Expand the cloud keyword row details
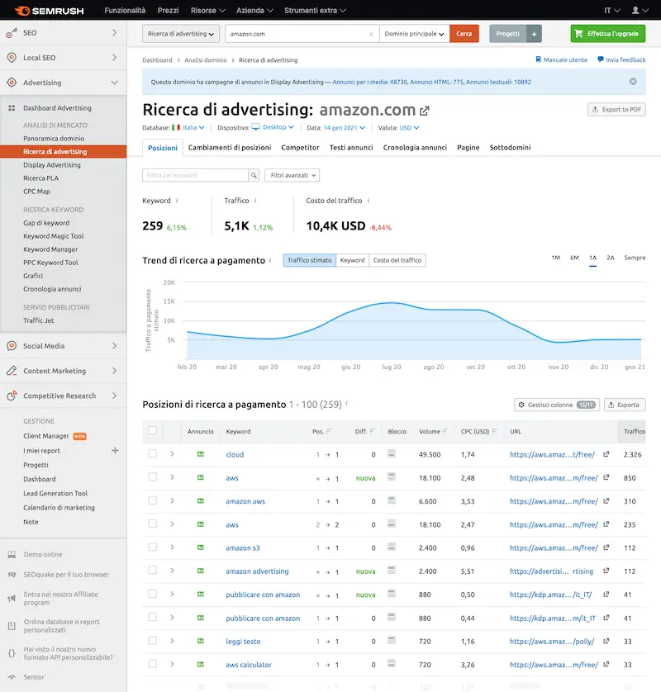This screenshot has height=692, width=661. point(172,453)
